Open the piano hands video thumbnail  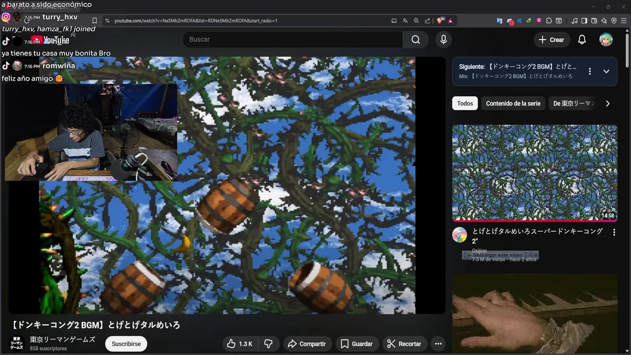[534, 314]
